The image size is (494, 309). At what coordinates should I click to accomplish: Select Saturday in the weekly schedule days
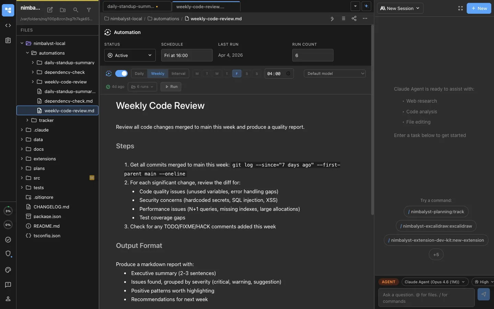(247, 73)
